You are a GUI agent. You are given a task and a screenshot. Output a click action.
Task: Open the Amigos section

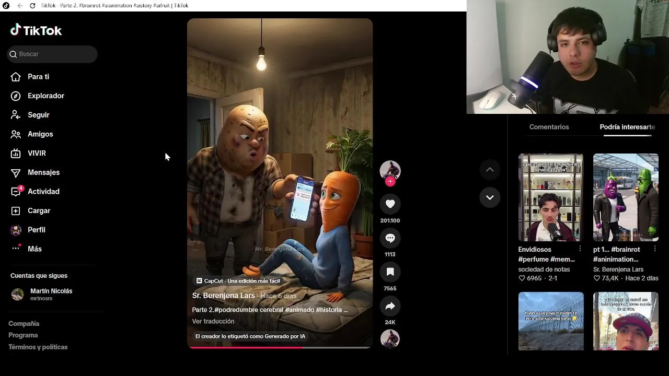click(40, 134)
